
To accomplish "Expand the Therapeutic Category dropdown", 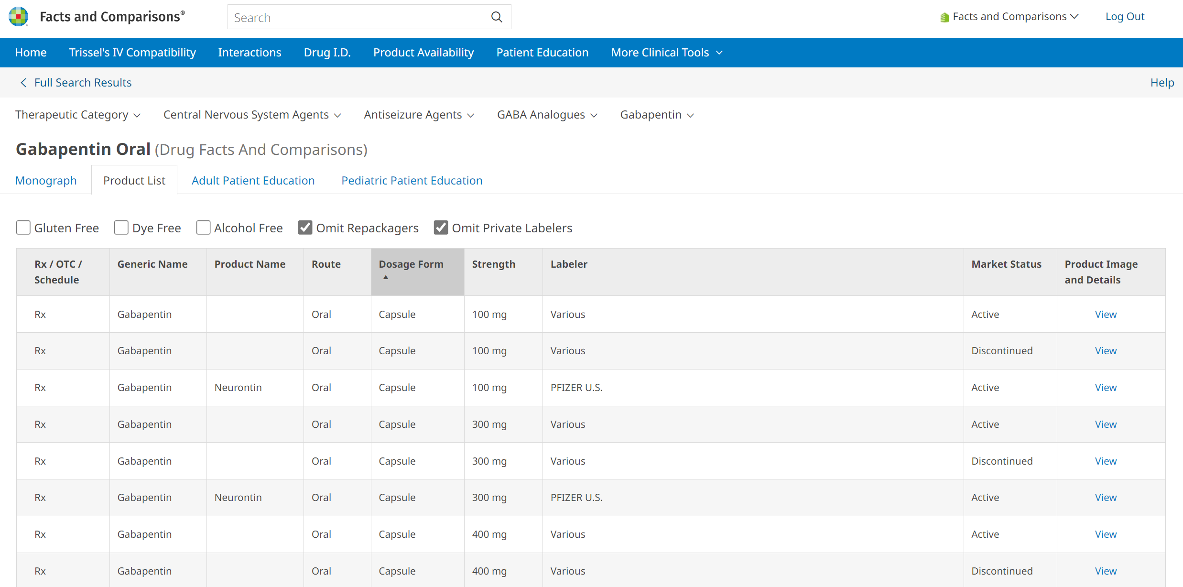I will click(x=77, y=114).
